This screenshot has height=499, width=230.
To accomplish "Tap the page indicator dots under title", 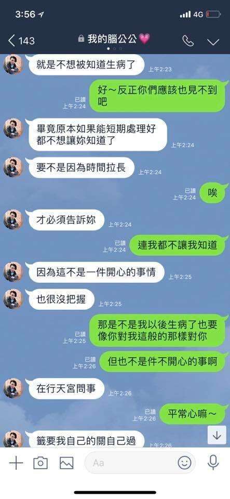I will tap(114, 49).
